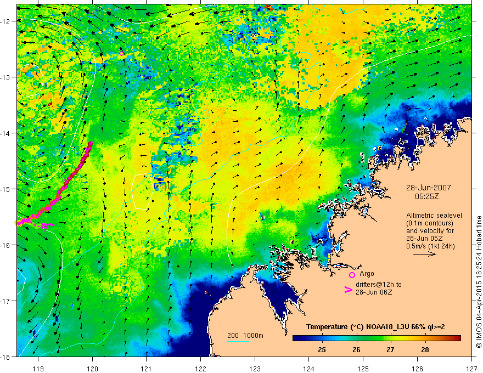Viewport: 483px width, 373px height.
Task: Click the longitude axis label 122
Action: [x=200, y=369]
